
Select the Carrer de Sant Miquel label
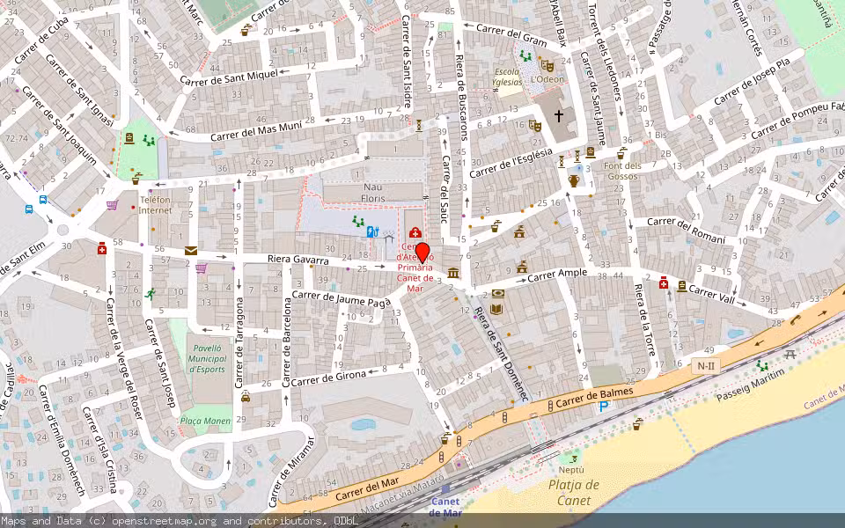click(229, 77)
